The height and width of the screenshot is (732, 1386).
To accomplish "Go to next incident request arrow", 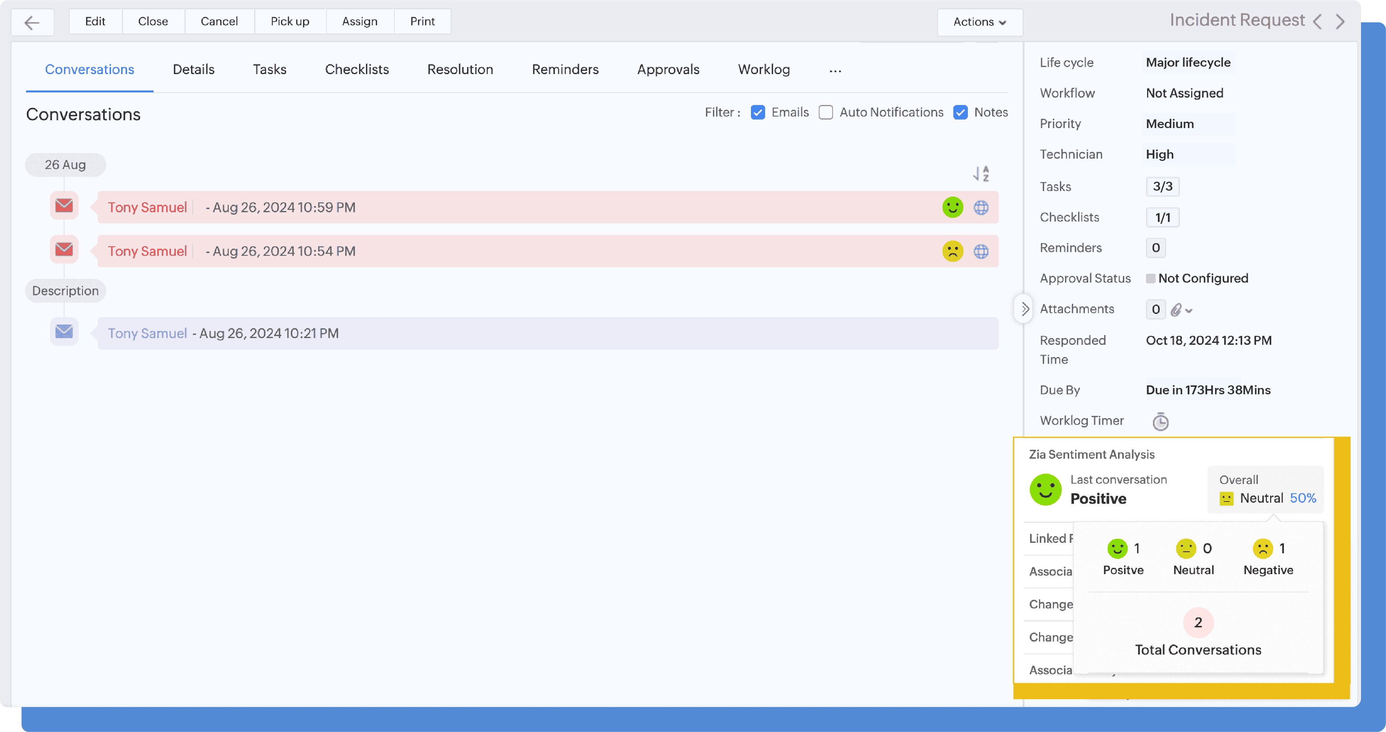I will (1340, 22).
